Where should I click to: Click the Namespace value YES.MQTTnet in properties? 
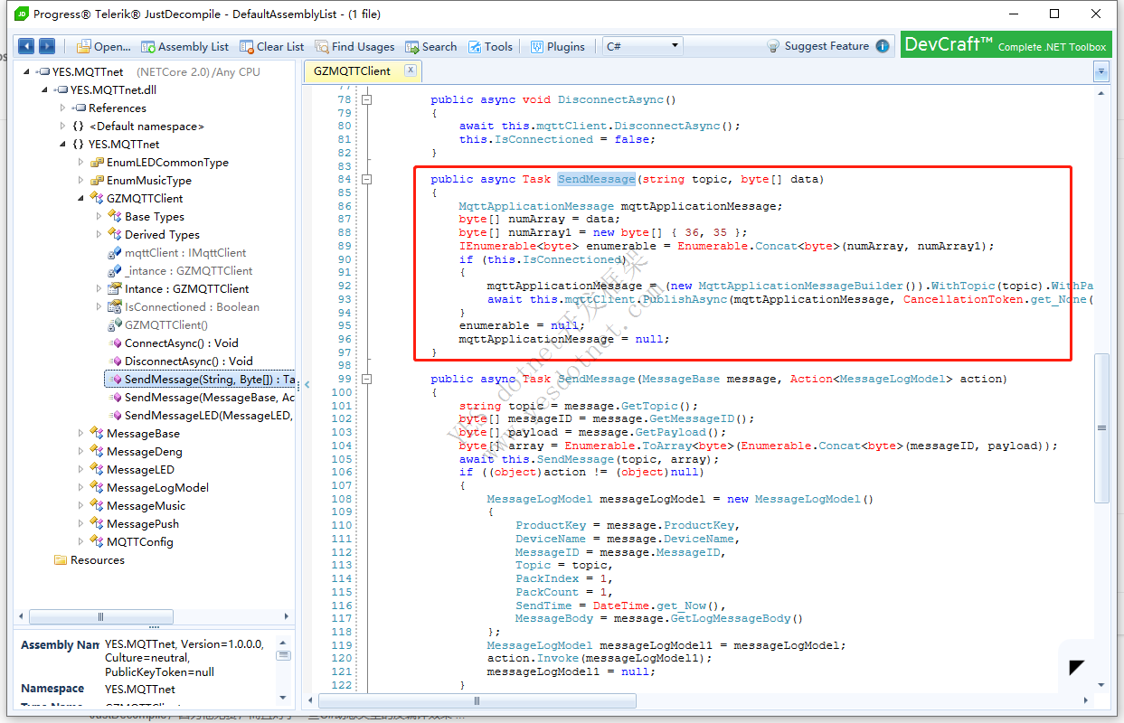(x=140, y=689)
